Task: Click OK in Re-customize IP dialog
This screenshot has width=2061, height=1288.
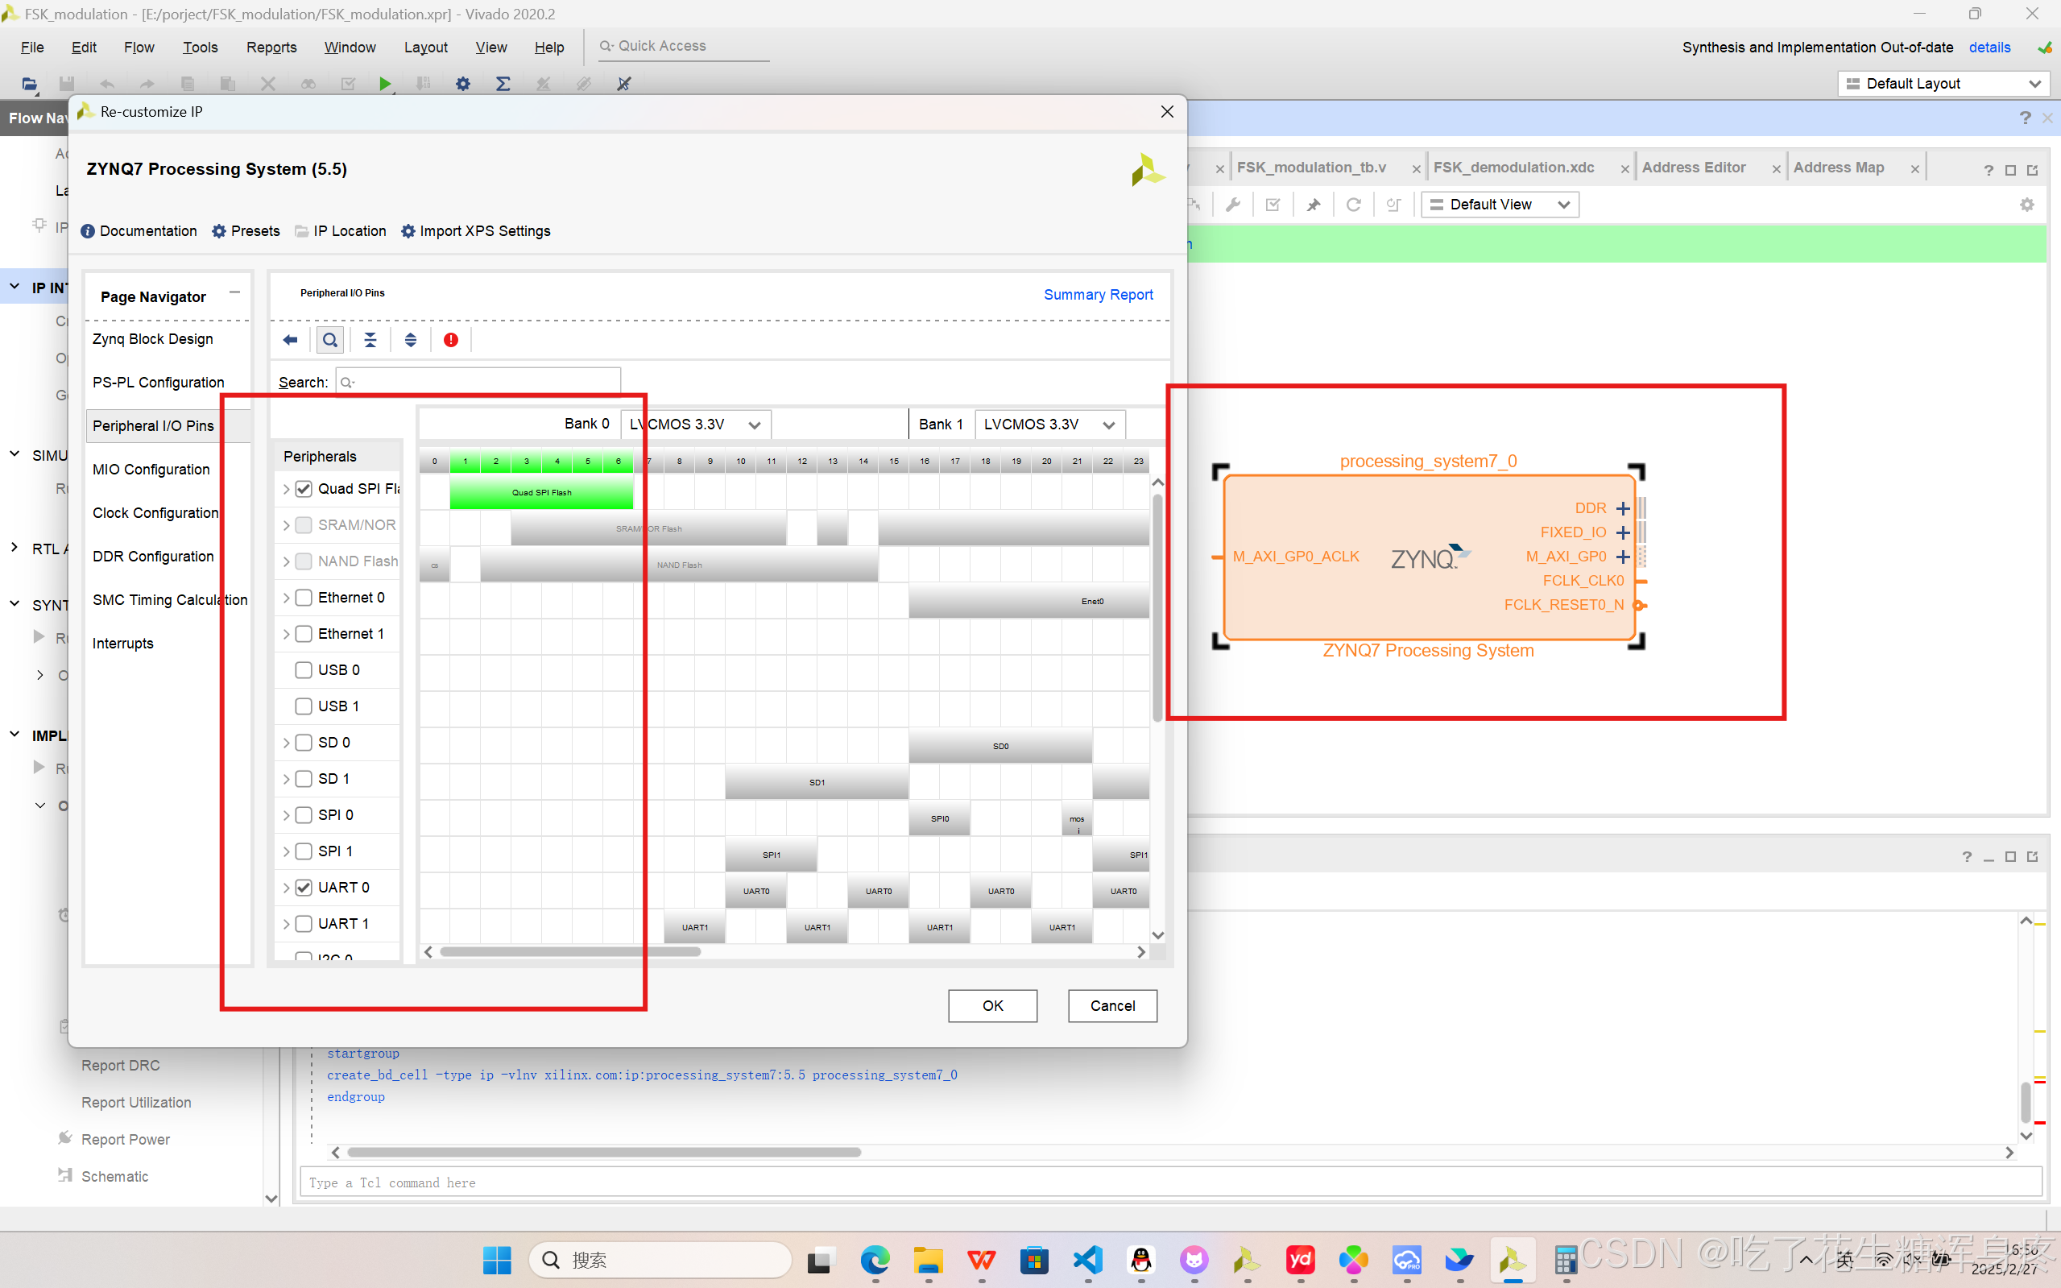Action: [x=992, y=1006]
